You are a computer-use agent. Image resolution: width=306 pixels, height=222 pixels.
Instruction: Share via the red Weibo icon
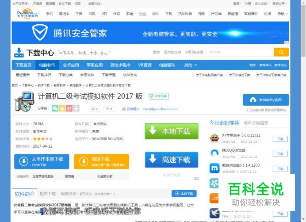[x=69, y=108]
